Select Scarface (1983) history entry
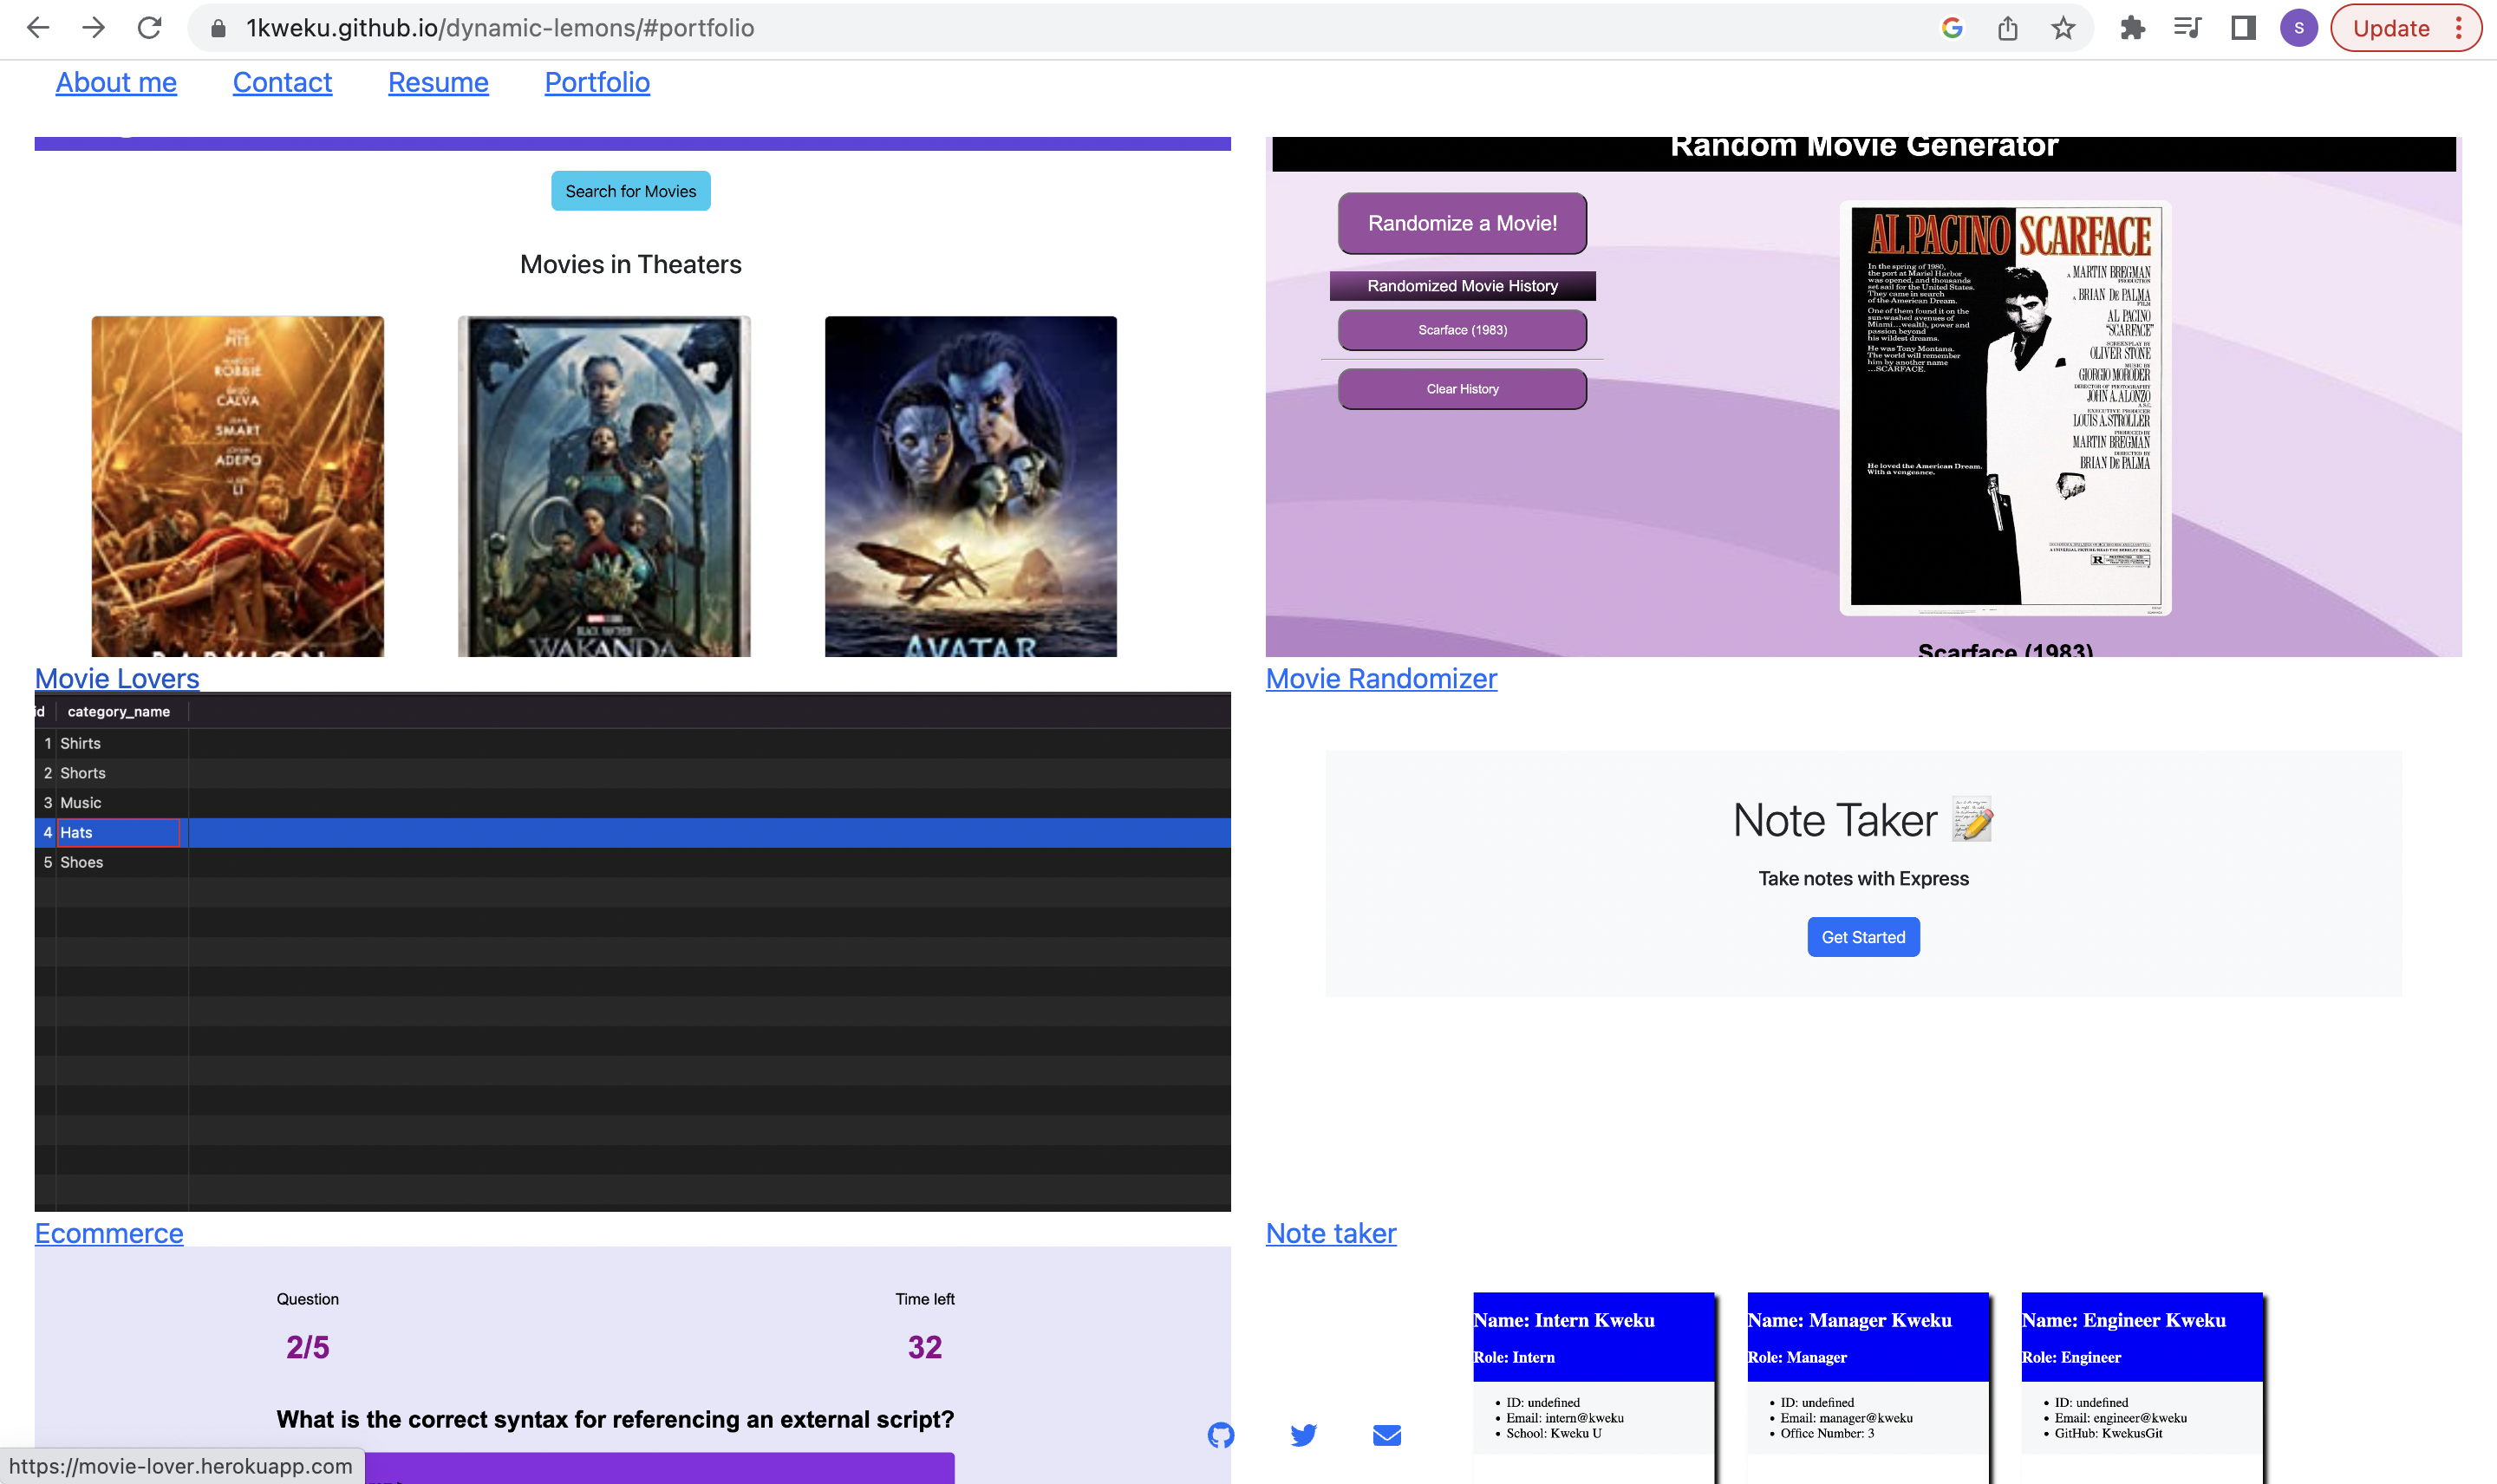The width and height of the screenshot is (2497, 1484). point(1462,330)
